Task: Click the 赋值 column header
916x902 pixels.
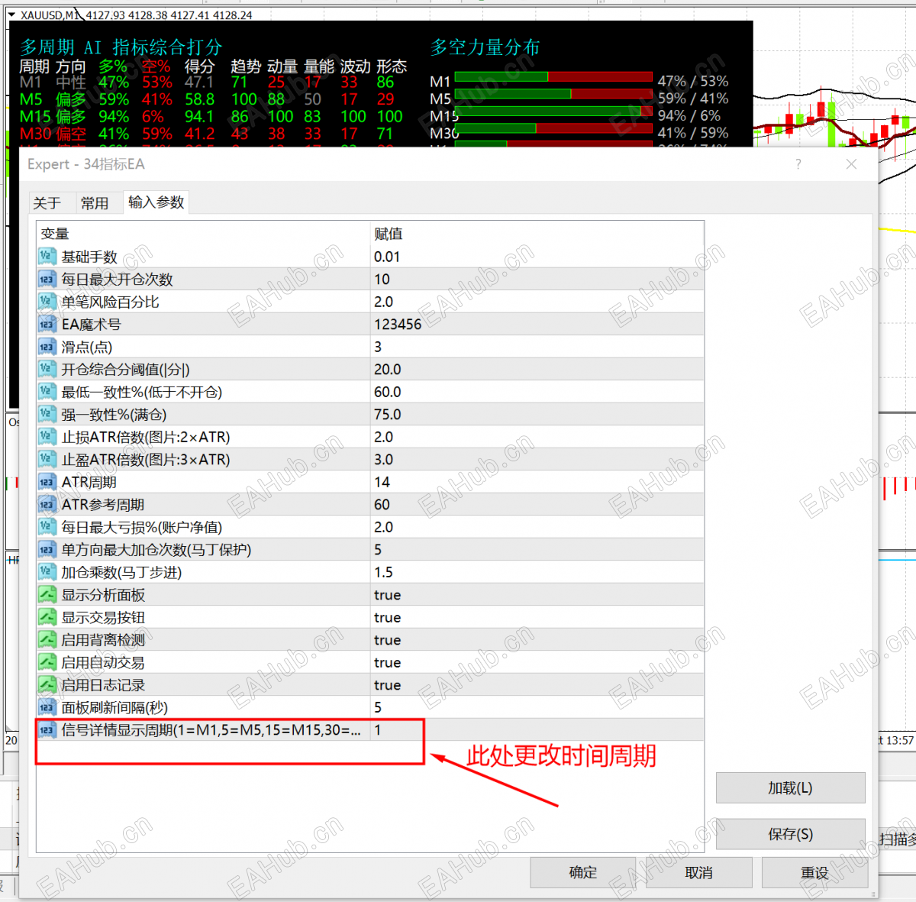Action: click(389, 234)
